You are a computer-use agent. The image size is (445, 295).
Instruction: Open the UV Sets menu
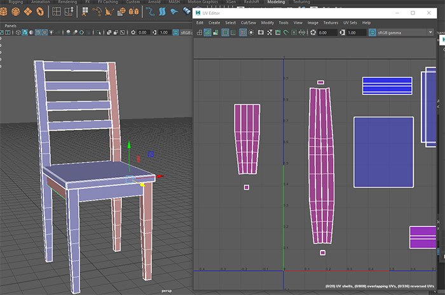click(350, 22)
